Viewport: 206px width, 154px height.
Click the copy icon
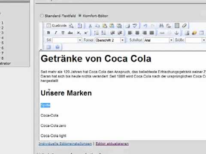[97, 26]
